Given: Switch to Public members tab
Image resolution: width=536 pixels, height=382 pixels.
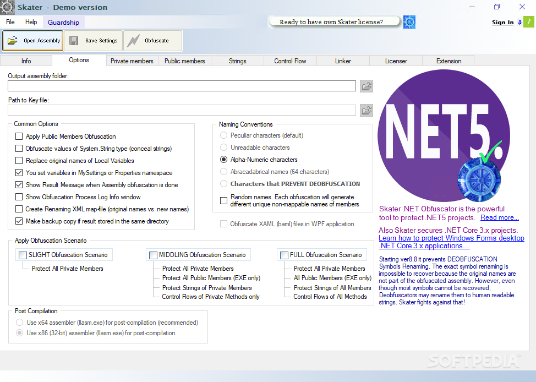Looking at the screenshot, I should 184,61.
